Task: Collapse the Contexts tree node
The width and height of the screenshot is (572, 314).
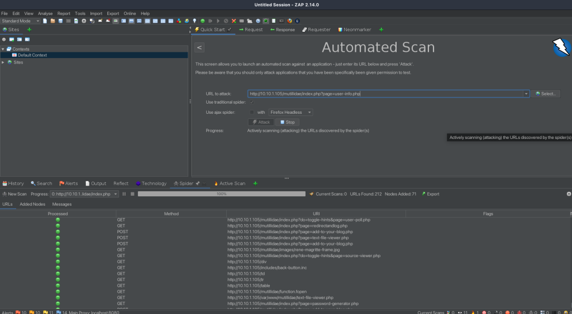Action: (x=3, y=49)
